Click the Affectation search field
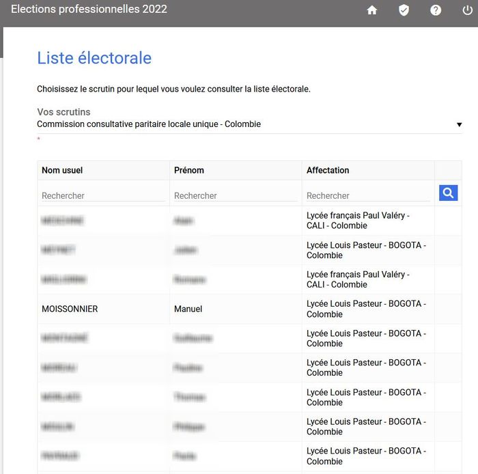Image resolution: width=478 pixels, height=474 pixels. coord(367,195)
